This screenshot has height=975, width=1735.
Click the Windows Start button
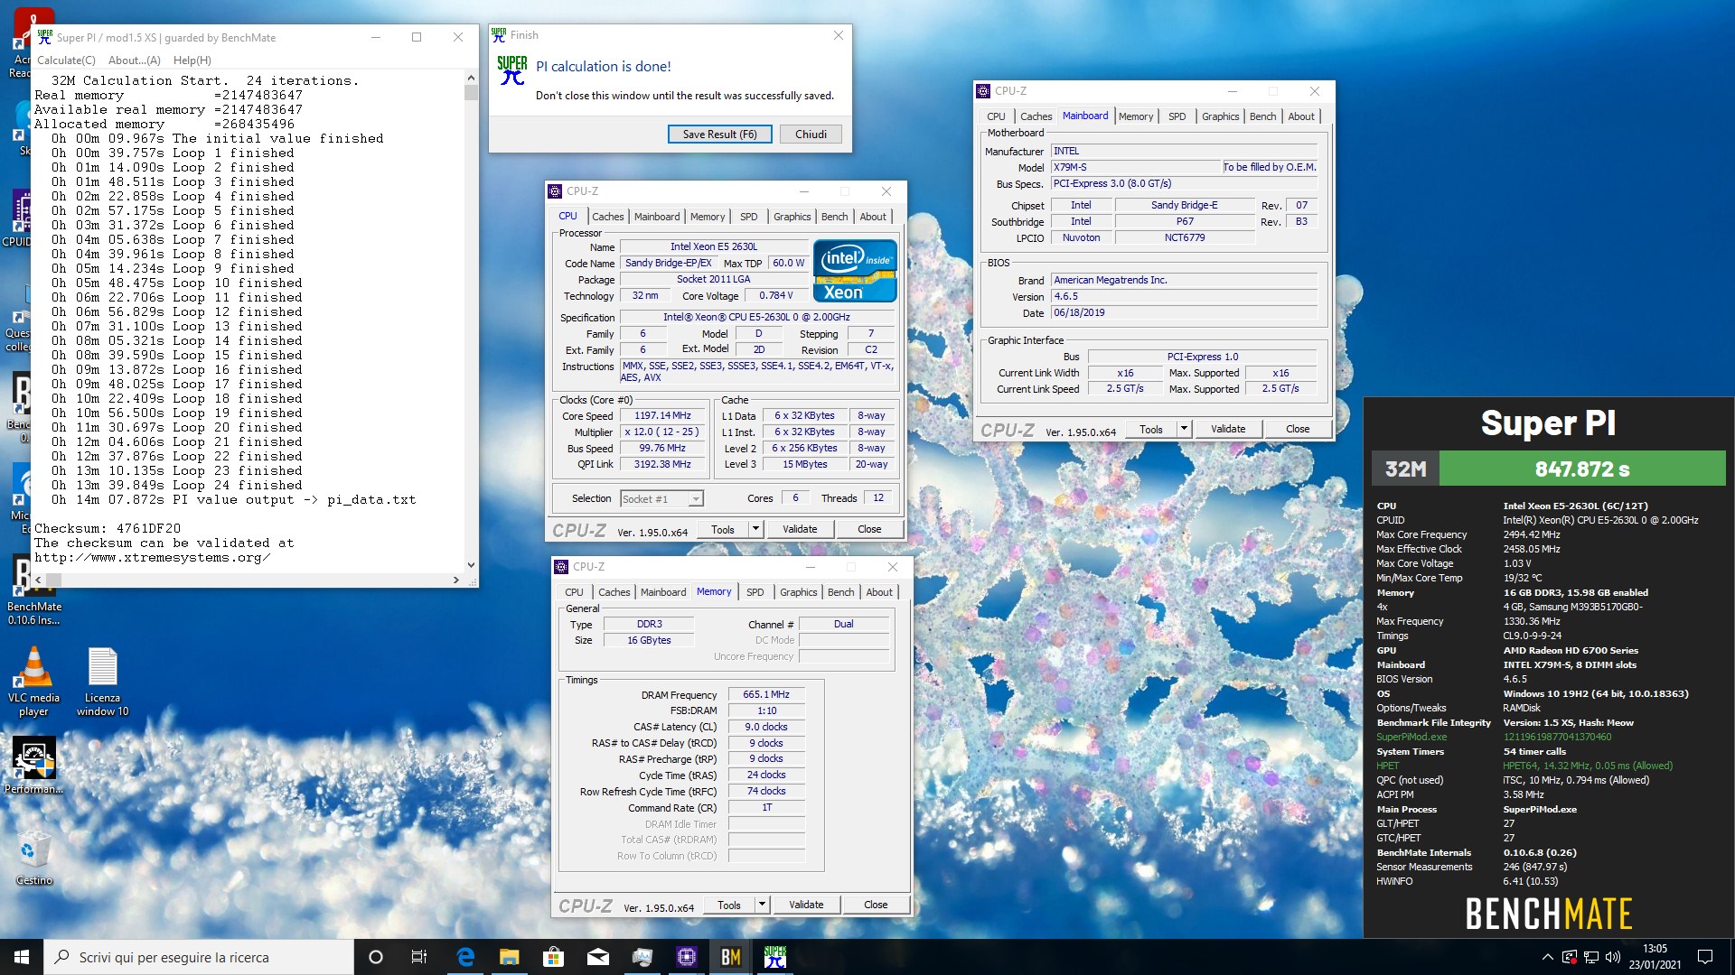click(22, 957)
